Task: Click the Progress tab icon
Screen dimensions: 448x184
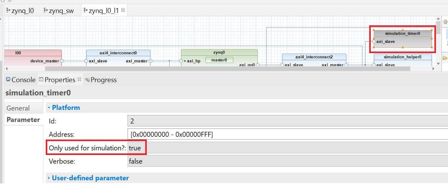Action: (87, 80)
